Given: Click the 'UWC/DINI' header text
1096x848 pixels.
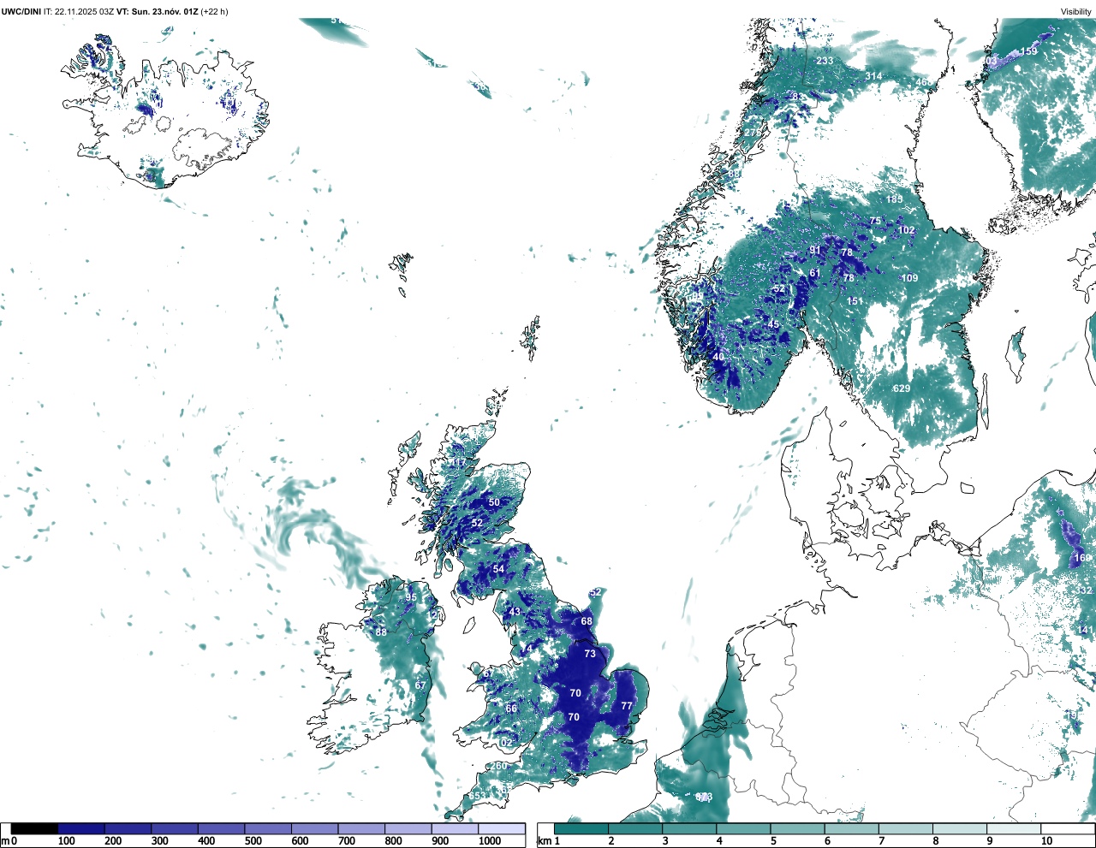Looking at the screenshot, I should click(x=21, y=12).
